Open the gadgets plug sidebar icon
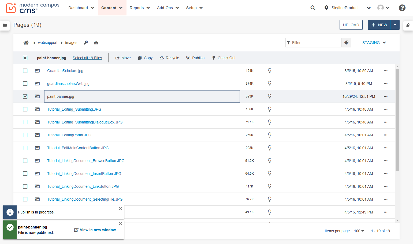413x244 pixels. coord(408,25)
